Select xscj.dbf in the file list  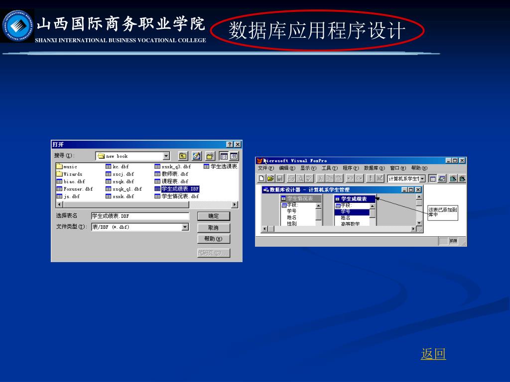point(120,174)
